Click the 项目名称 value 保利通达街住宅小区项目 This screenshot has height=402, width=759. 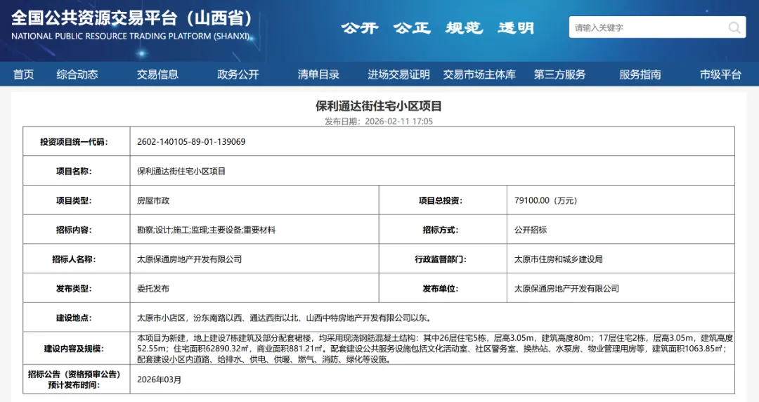coord(181,171)
